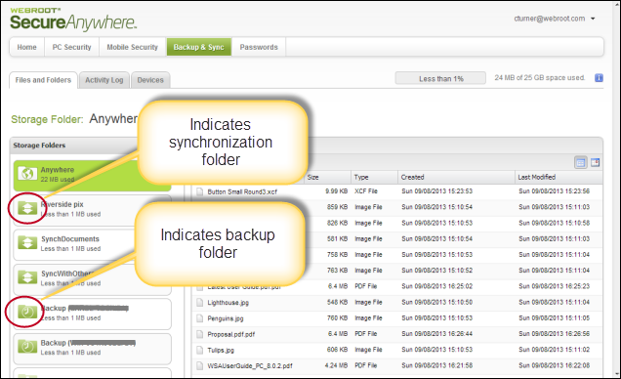Click created time Sun 09/08/2013 16:25:02
The image size is (621, 379).
[436, 286]
